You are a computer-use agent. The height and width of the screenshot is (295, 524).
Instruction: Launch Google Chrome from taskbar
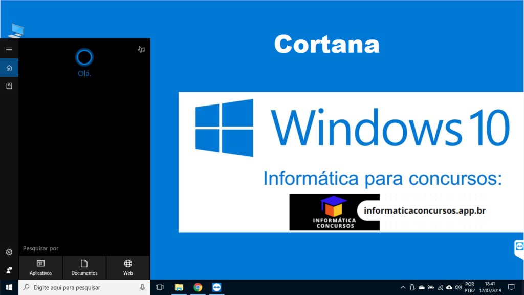pyautogui.click(x=198, y=287)
